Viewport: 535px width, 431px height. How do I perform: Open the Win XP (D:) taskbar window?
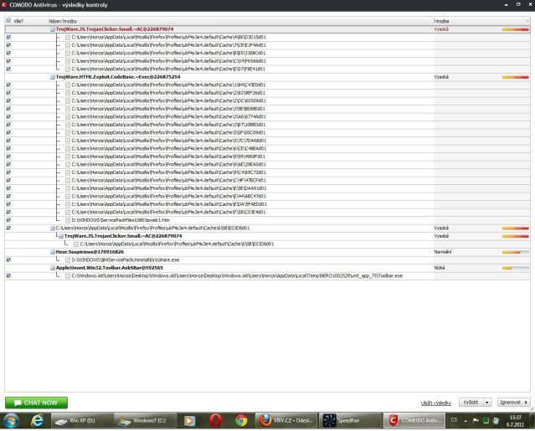(x=82, y=421)
